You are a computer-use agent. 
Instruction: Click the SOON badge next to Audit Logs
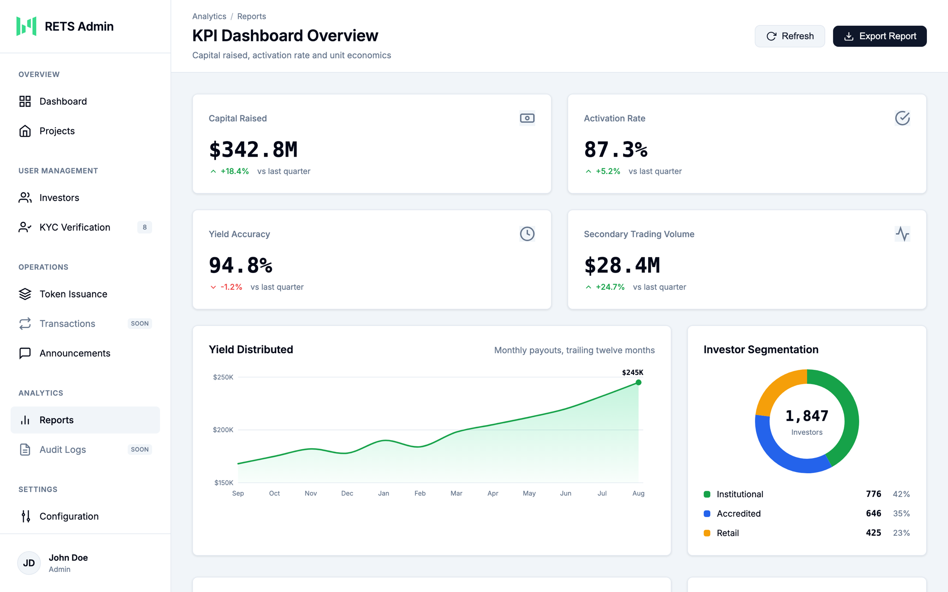(140, 449)
